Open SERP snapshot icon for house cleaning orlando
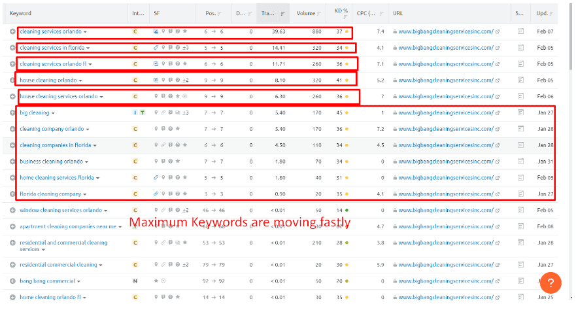The height and width of the screenshot is (312, 576). 520,80
